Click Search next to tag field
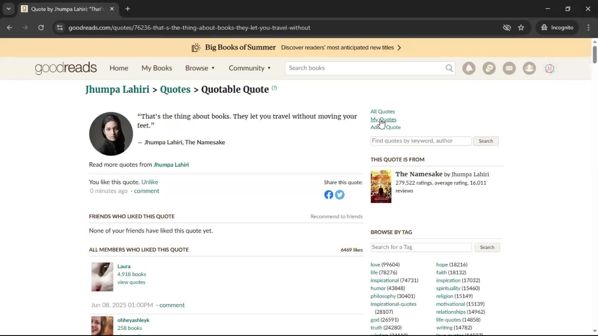The height and width of the screenshot is (336, 598). pyautogui.click(x=487, y=247)
